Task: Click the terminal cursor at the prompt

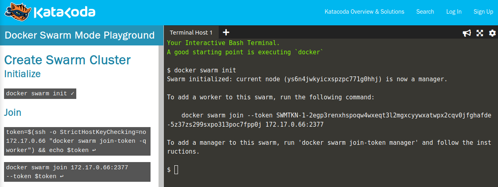Action: click(176, 170)
